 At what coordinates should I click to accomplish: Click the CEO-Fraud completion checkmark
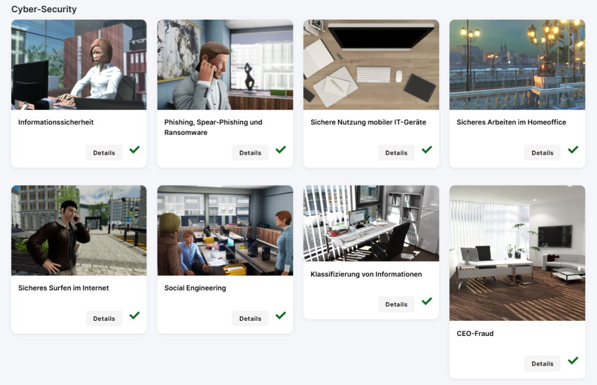click(x=573, y=360)
